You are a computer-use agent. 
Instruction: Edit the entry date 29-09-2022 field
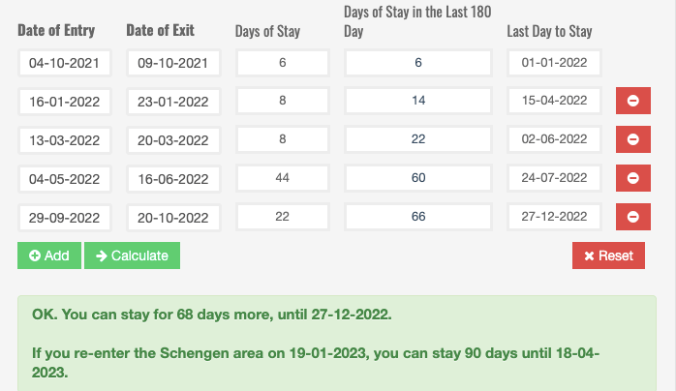tap(65, 217)
